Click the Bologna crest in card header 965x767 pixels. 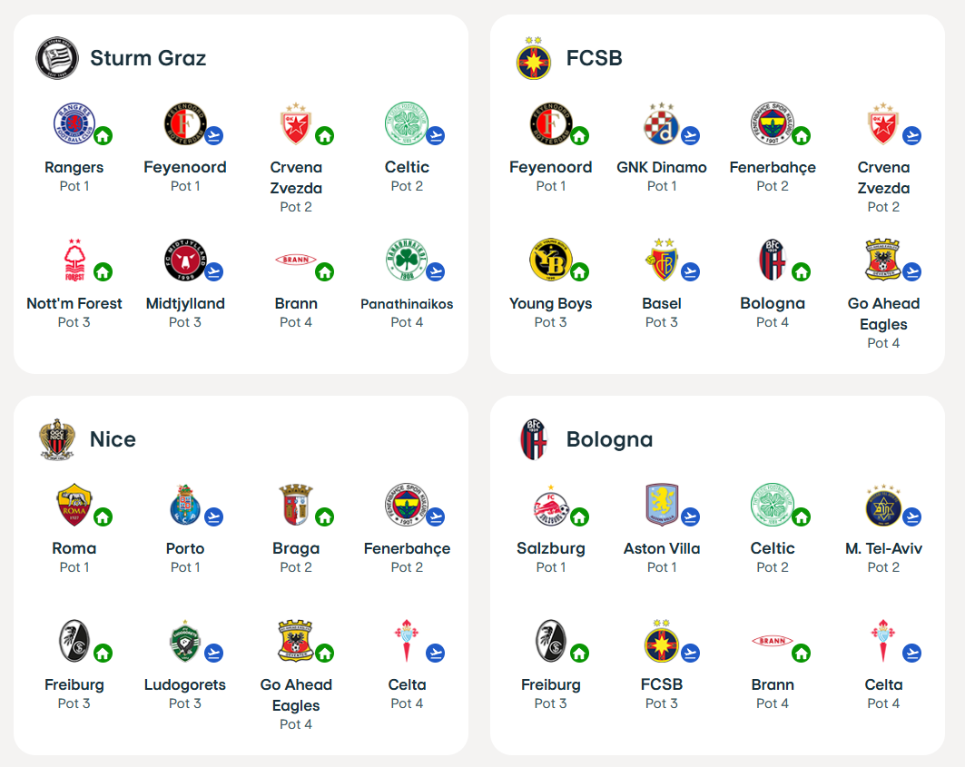pos(534,439)
